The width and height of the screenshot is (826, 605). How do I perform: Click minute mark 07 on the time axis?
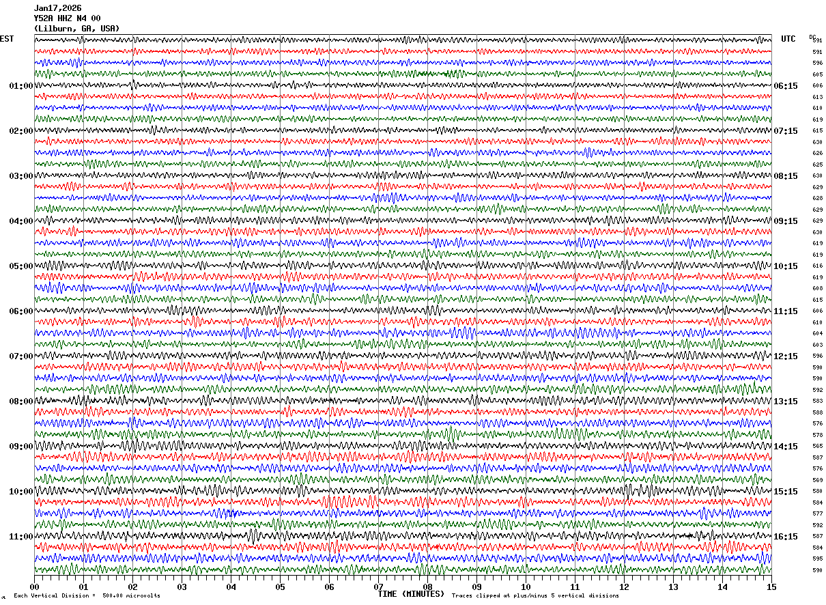pos(378,587)
